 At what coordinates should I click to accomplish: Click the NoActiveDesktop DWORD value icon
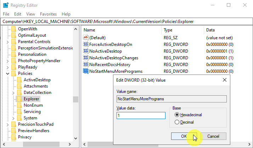pos(85,51)
